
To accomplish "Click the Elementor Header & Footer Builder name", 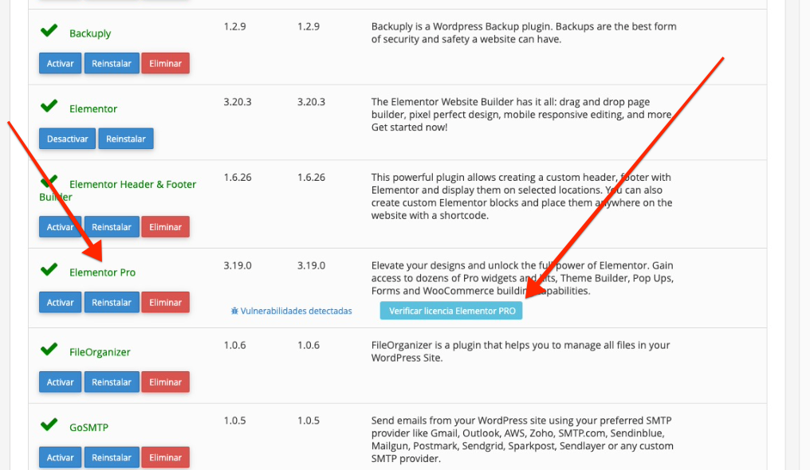I will click(x=118, y=190).
